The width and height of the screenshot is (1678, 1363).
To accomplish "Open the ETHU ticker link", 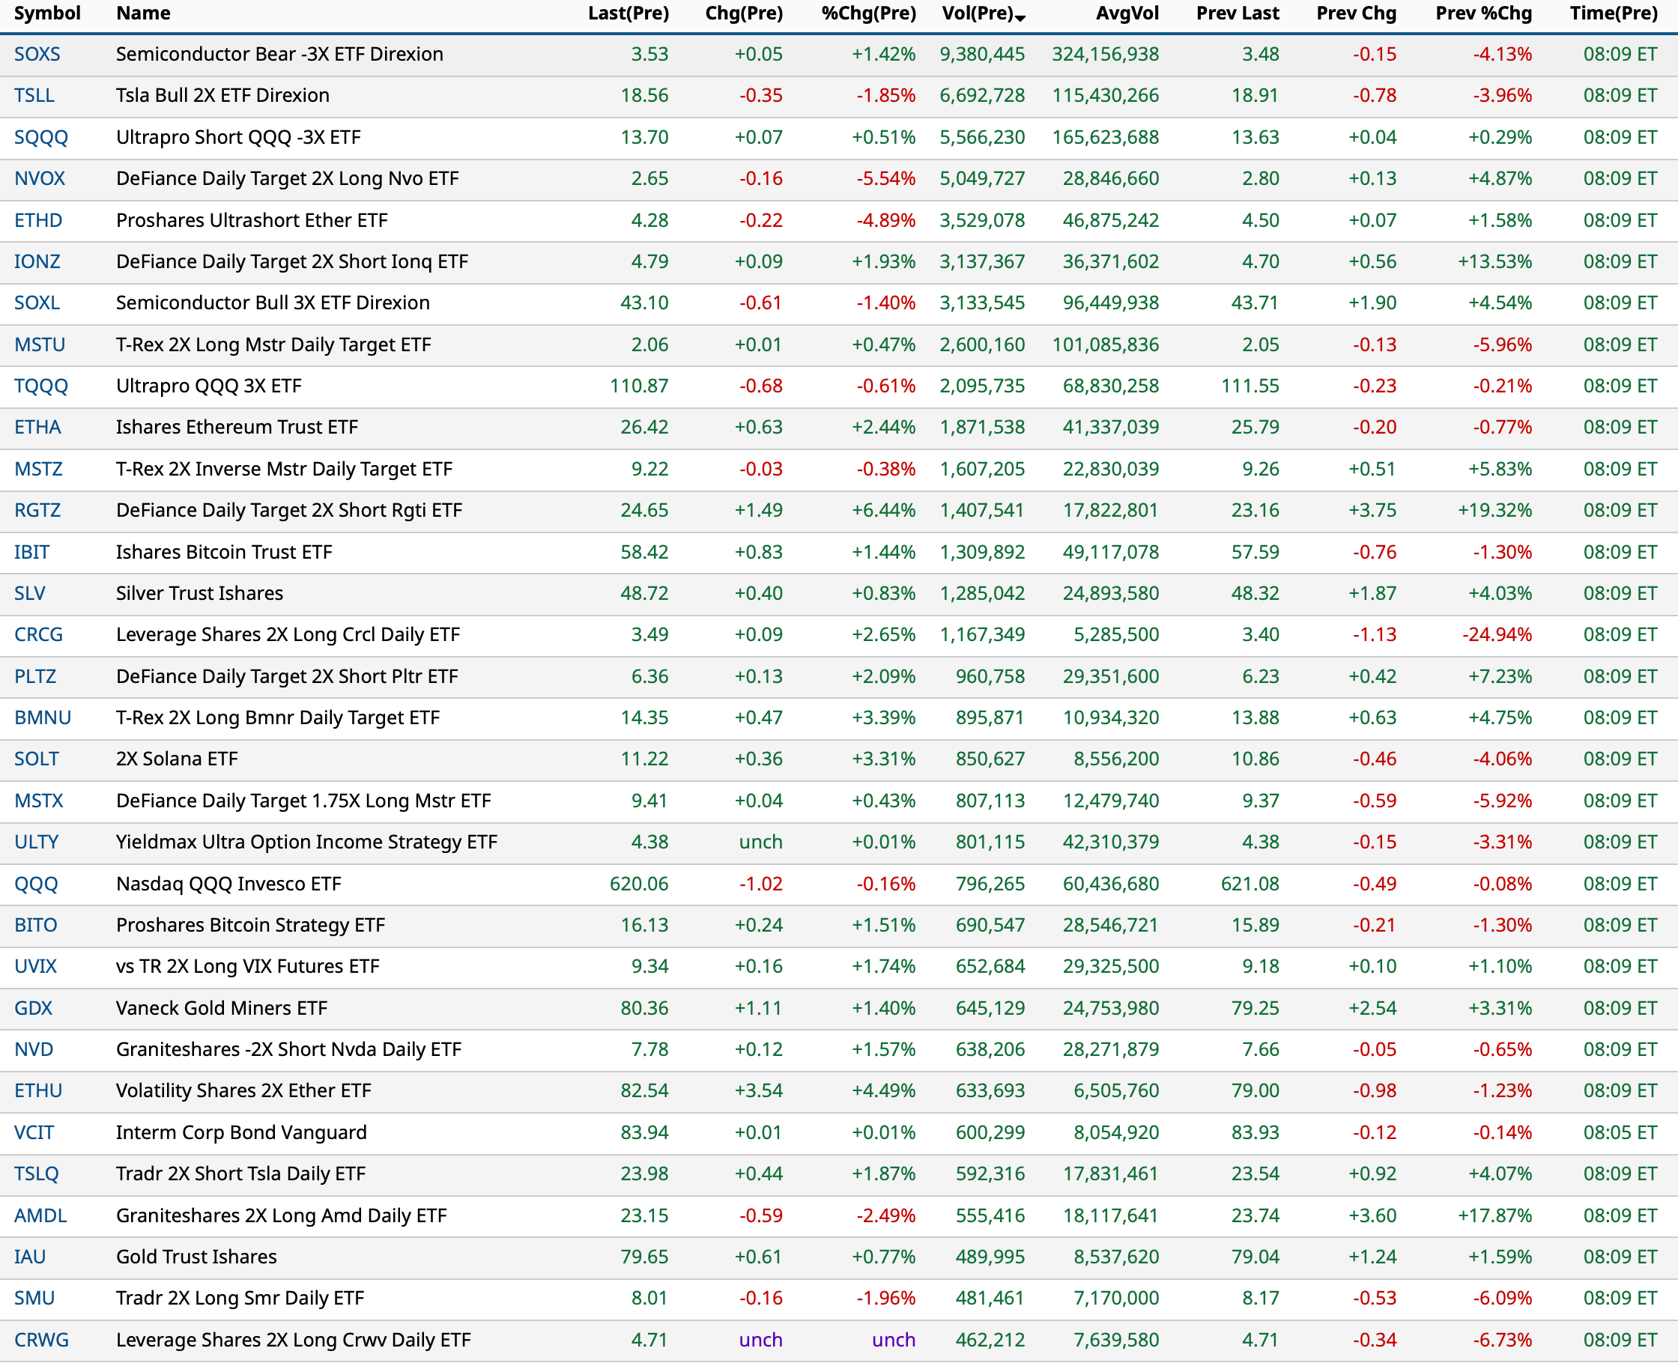I will (37, 1091).
